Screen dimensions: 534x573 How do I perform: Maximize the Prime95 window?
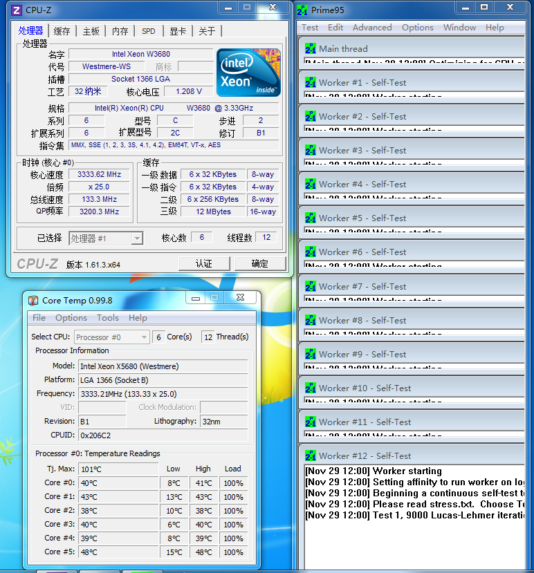(484, 8)
